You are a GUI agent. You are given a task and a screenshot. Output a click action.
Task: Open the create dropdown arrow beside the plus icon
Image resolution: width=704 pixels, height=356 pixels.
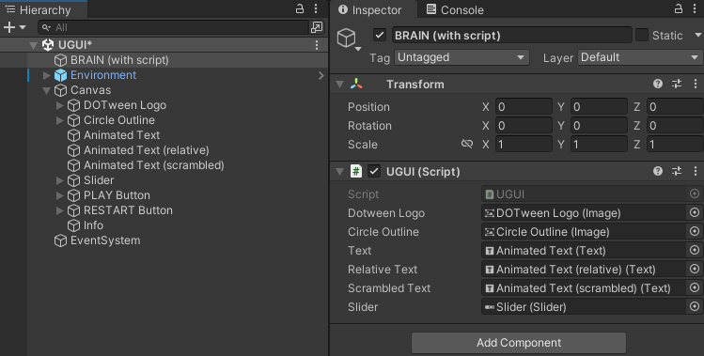(x=23, y=27)
